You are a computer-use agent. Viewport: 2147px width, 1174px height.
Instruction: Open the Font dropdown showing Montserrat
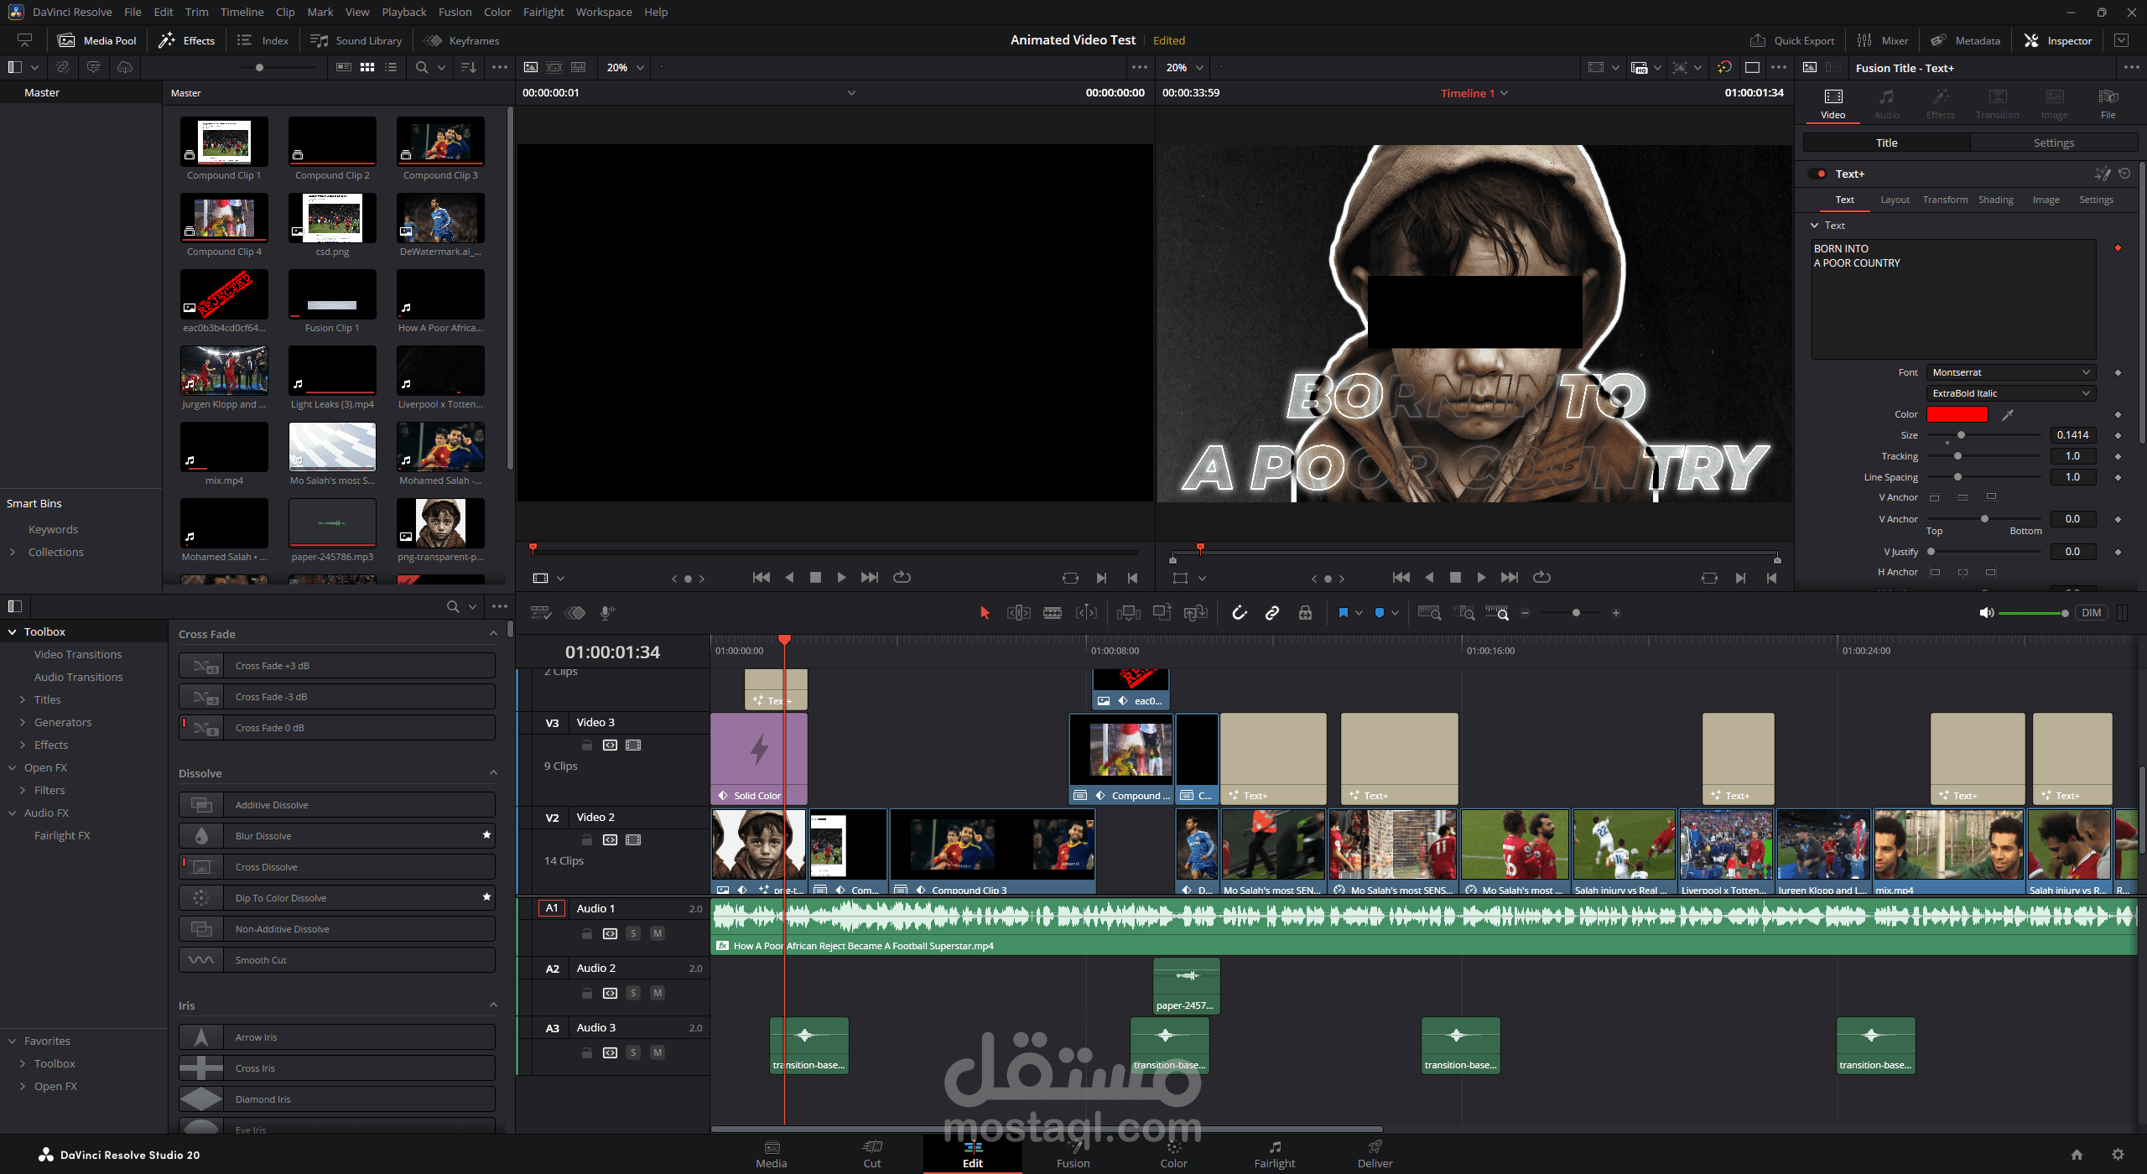(2010, 372)
